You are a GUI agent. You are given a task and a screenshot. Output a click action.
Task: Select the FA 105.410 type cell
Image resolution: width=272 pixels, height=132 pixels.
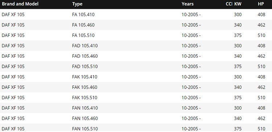coord(83,14)
